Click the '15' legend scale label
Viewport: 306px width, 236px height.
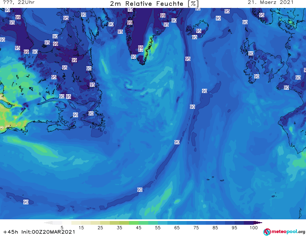[x=81, y=228]
